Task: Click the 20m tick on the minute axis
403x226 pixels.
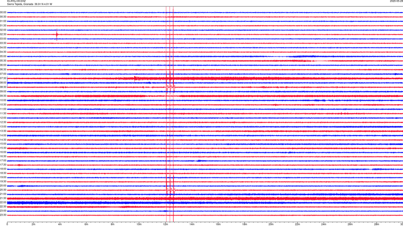Action: 271,224
